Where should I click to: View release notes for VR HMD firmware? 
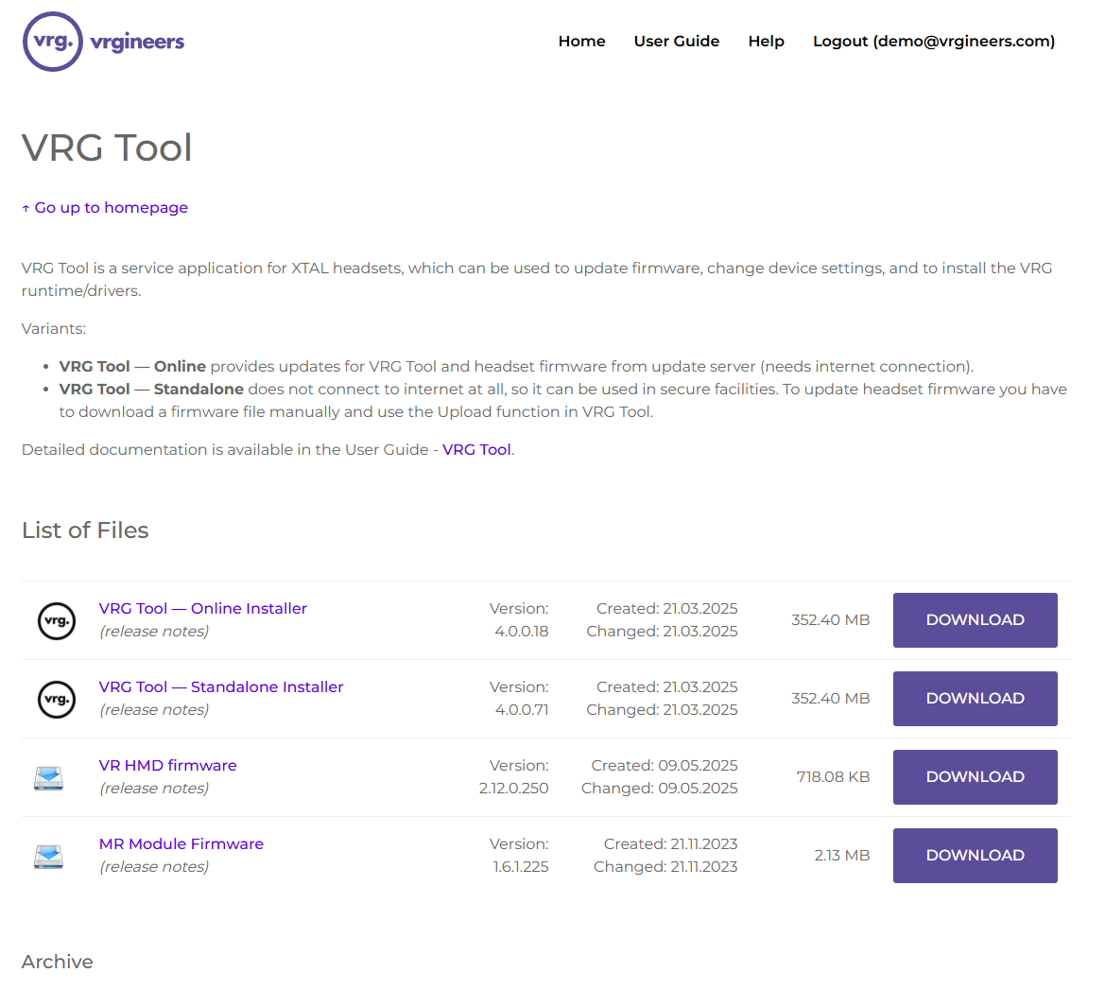(154, 789)
